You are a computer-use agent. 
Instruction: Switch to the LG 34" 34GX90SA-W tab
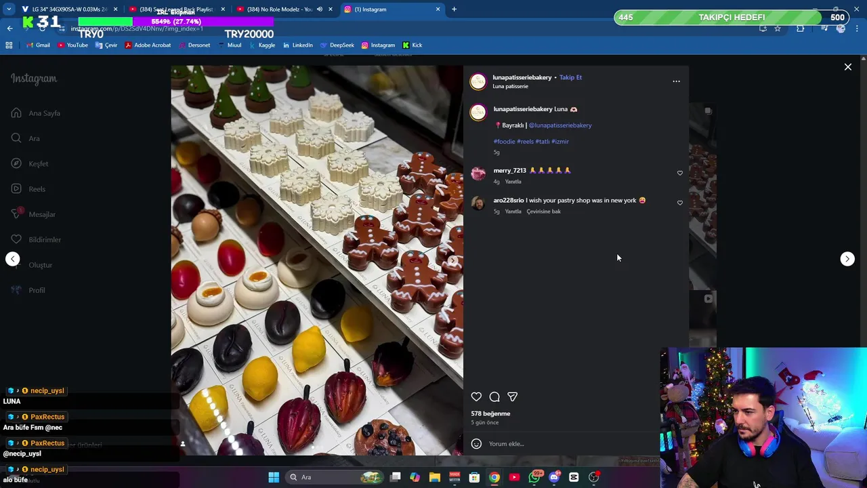click(x=64, y=9)
